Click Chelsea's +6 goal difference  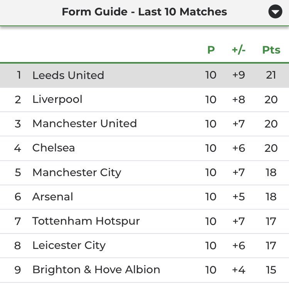(x=239, y=148)
